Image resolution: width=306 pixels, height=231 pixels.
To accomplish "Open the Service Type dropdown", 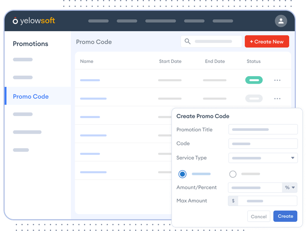I will (x=263, y=158).
